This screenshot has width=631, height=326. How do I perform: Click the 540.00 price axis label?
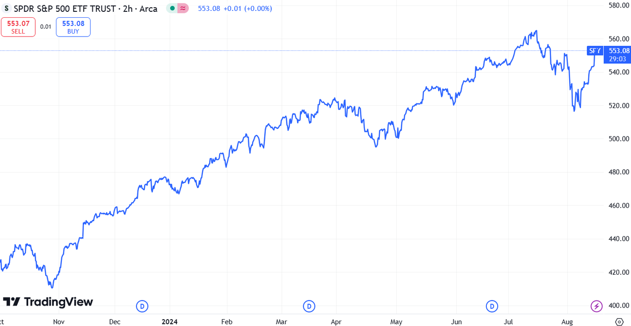point(618,72)
